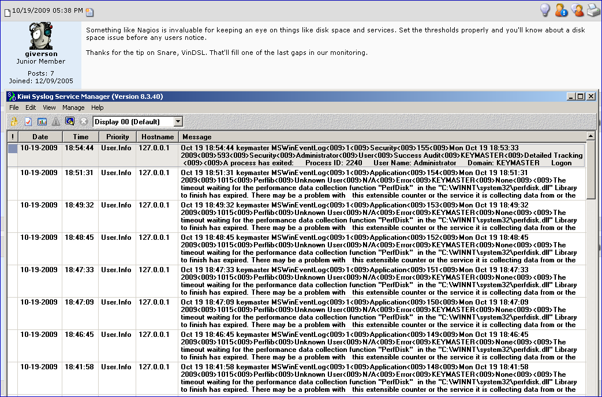Click date 10-19-2009 in the 18:46:45 row
The height and width of the screenshot is (397, 602).
(x=39, y=335)
